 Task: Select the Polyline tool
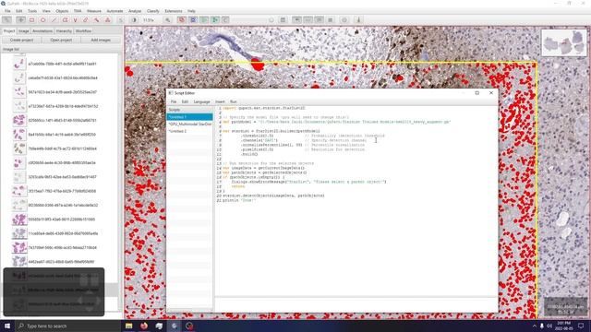[76, 20]
